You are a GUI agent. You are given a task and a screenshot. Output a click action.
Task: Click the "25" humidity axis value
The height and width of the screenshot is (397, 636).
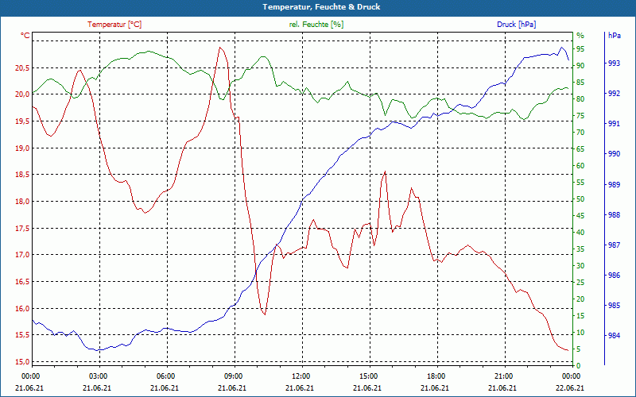point(580,283)
